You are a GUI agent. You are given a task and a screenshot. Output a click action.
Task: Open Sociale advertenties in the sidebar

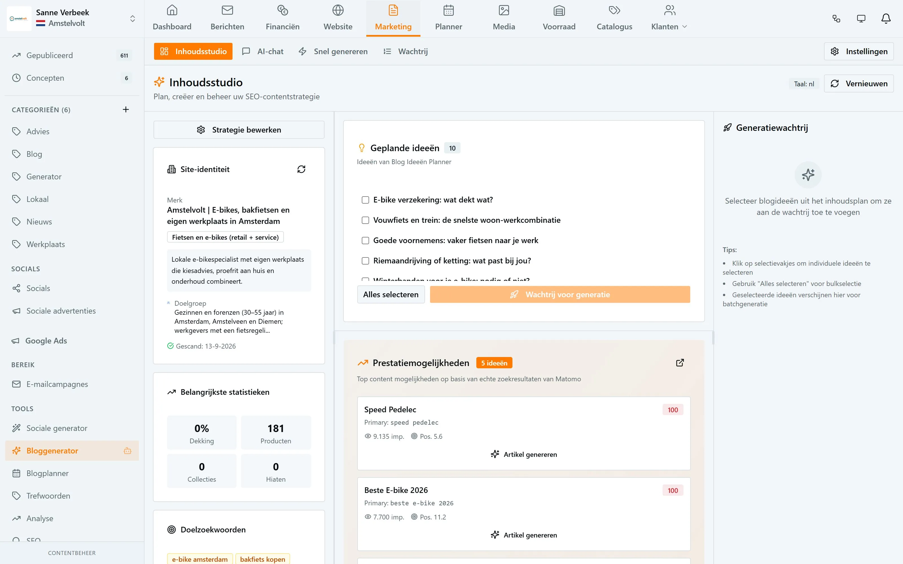click(72, 311)
